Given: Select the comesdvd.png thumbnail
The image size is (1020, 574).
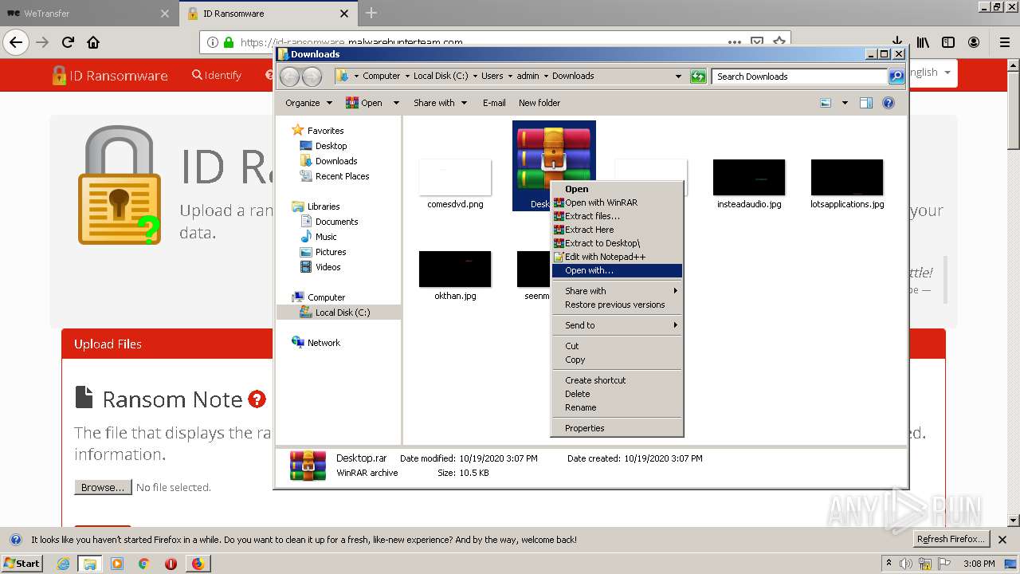Looking at the screenshot, I should pos(455,177).
